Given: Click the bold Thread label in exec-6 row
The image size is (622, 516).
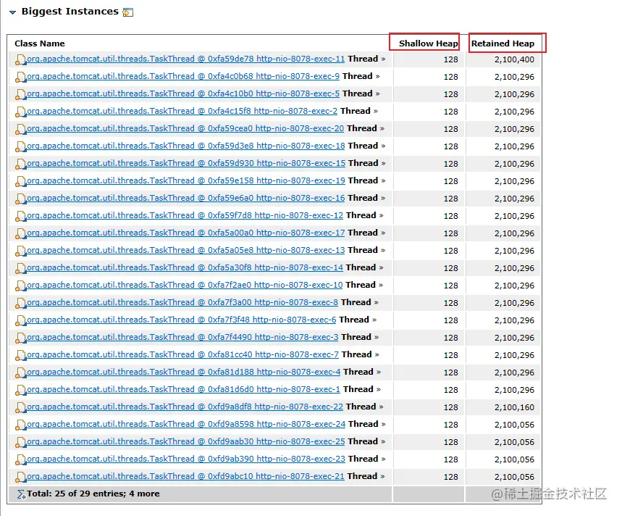Looking at the screenshot, I should click(x=354, y=320).
